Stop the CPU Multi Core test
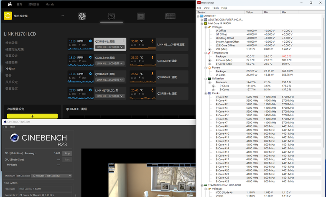The image size is (326, 197). [x=67, y=153]
